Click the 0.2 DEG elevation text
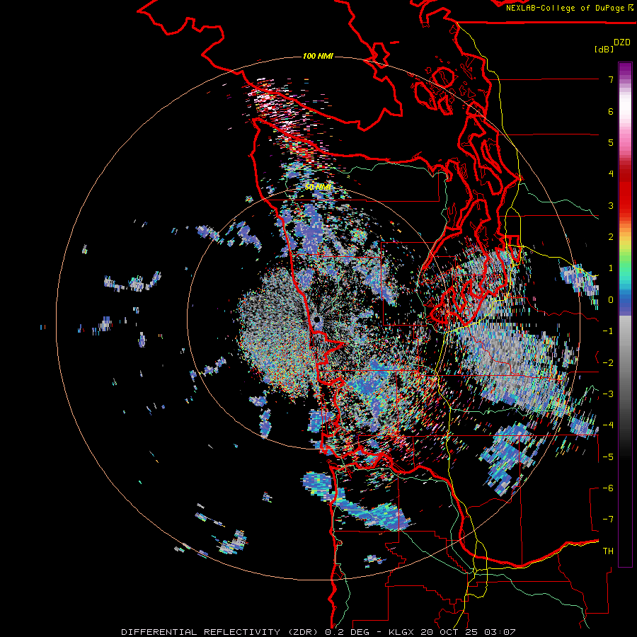Viewport: 637px width, 637px height. 348,632
